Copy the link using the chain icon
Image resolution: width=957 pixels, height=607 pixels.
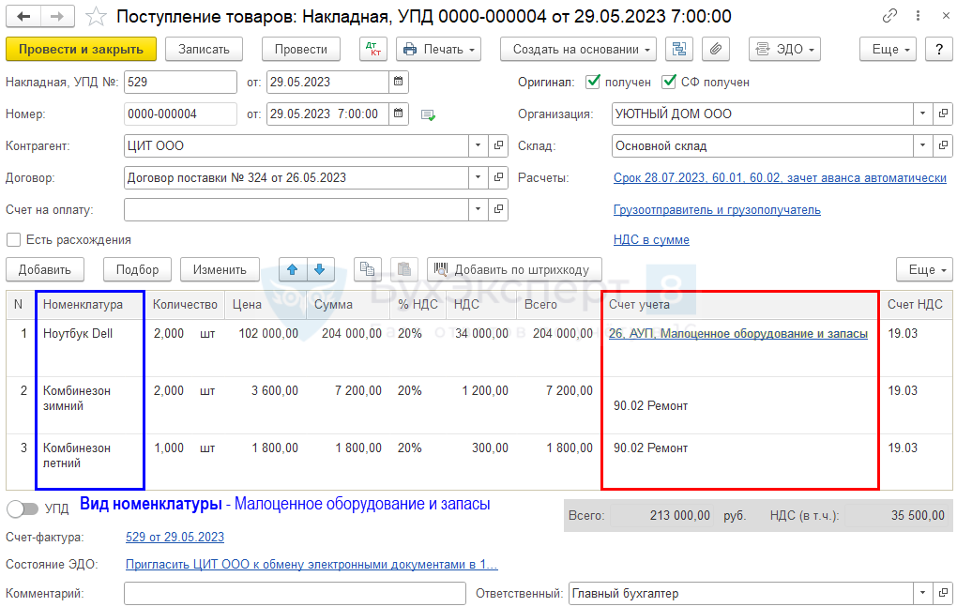tap(890, 17)
